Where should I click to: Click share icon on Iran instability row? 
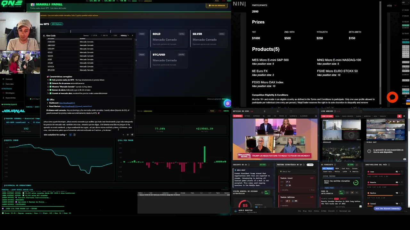pos(402,172)
